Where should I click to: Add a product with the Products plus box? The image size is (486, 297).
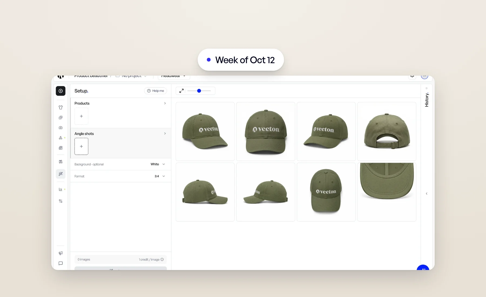click(81, 116)
